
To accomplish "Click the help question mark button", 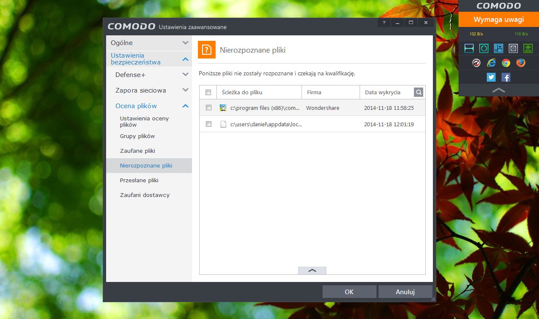I will click(x=384, y=22).
